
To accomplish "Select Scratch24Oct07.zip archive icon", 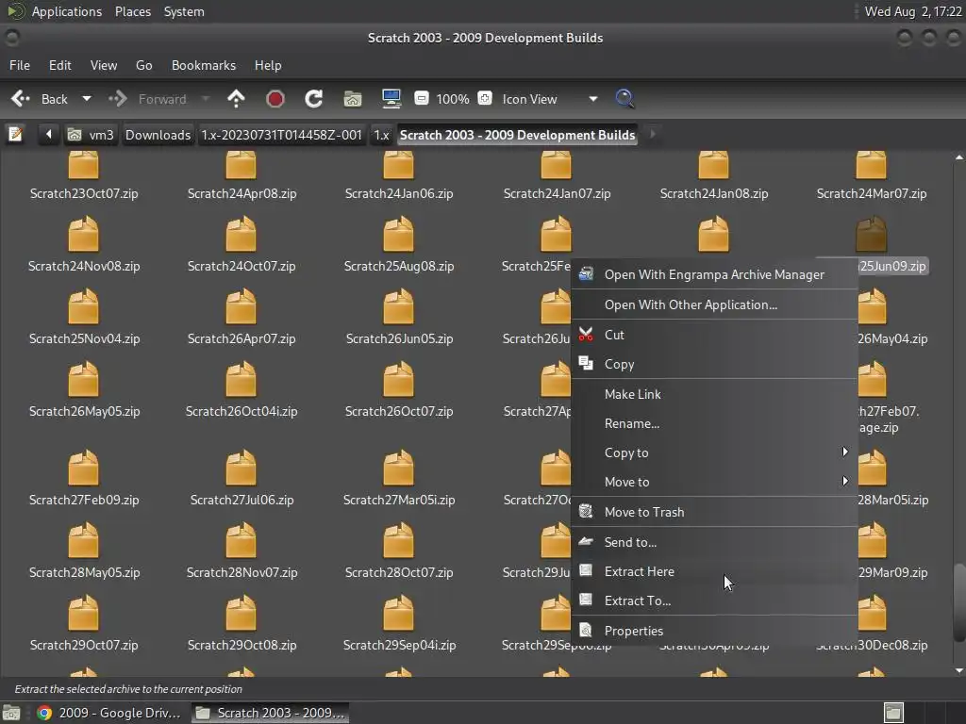I will point(241,234).
